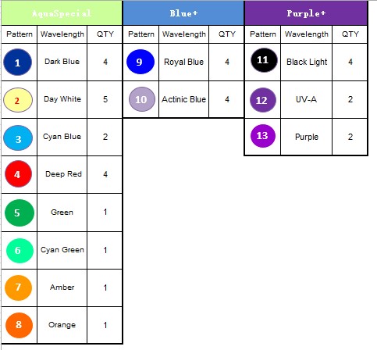Select the UV-A circle numbered 12
This screenshot has width=377, height=350.
click(x=263, y=100)
